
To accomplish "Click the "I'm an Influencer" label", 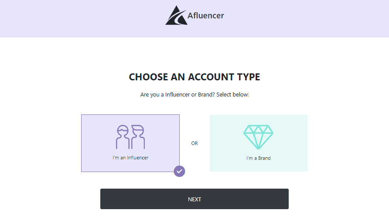I will (130, 158).
